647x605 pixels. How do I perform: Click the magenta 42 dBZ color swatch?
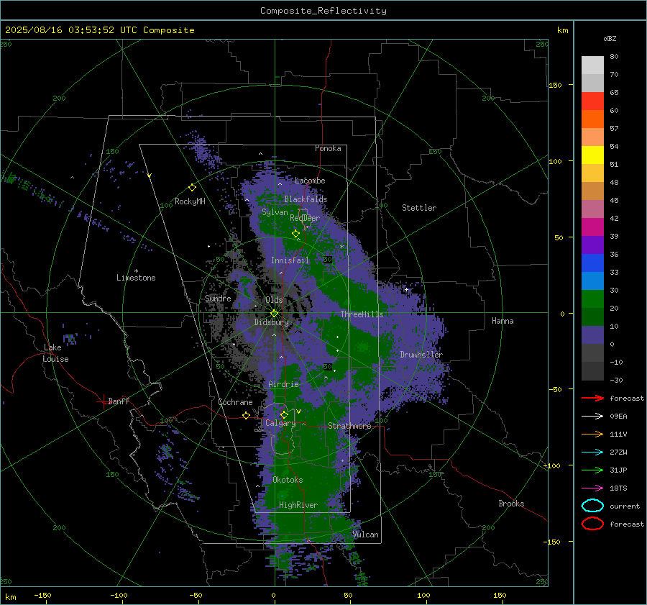tap(592, 227)
